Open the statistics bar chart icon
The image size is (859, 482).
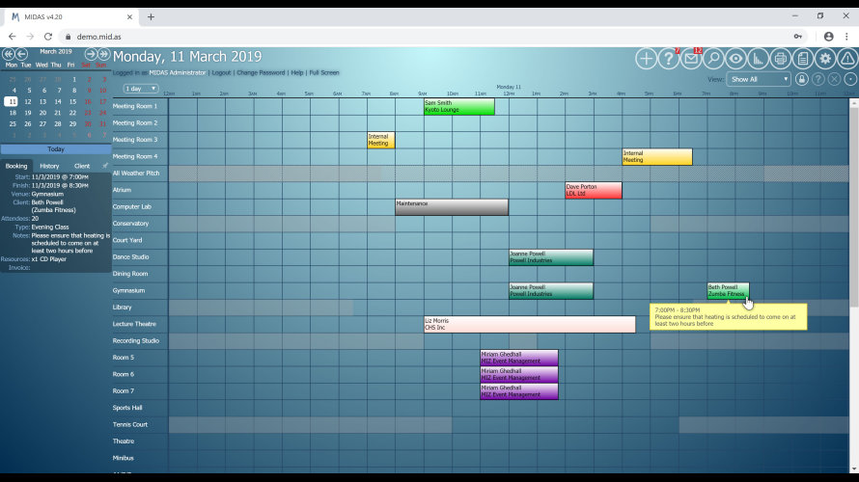click(758, 59)
